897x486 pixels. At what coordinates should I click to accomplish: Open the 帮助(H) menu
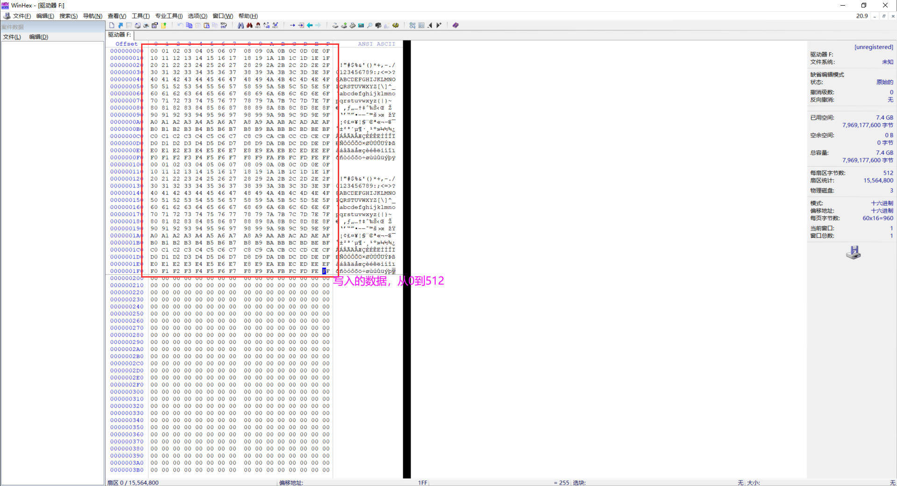pyautogui.click(x=248, y=16)
